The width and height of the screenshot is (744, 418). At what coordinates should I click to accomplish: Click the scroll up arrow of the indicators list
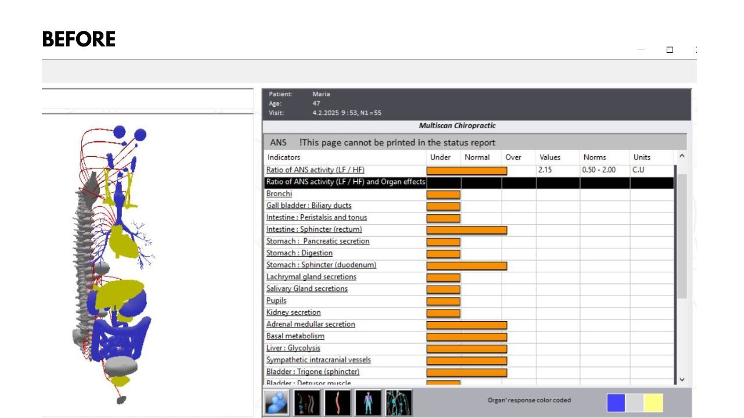(x=682, y=156)
